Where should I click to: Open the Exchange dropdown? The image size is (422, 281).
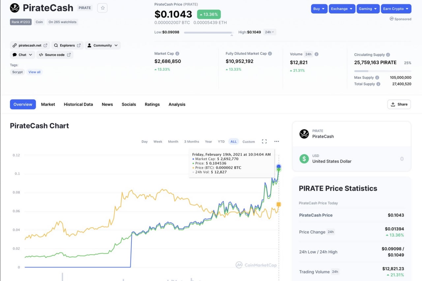342,9
